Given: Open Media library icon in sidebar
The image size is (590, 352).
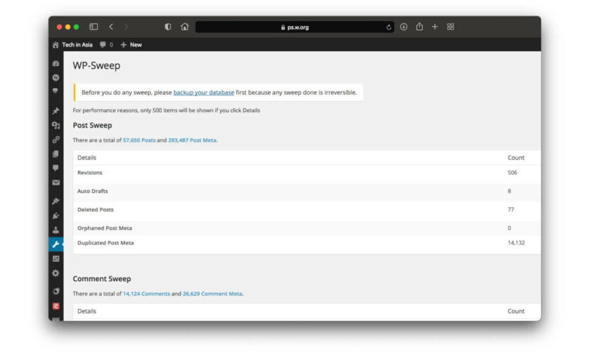Looking at the screenshot, I should click(x=56, y=125).
